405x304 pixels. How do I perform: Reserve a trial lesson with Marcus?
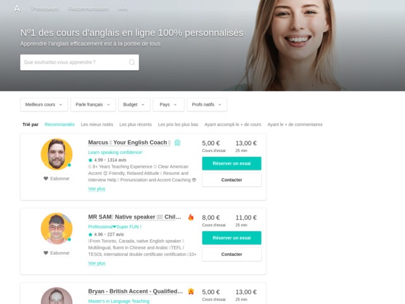point(232,163)
